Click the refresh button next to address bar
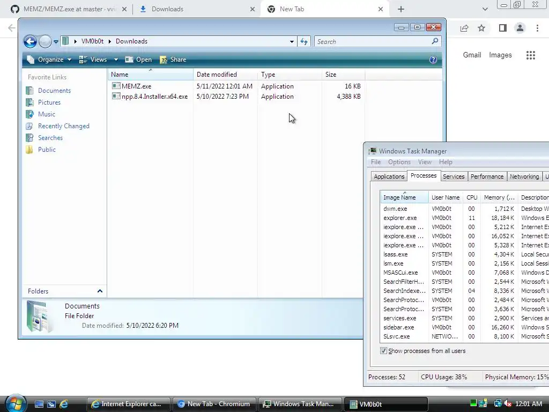This screenshot has width=549, height=412. 304,42
